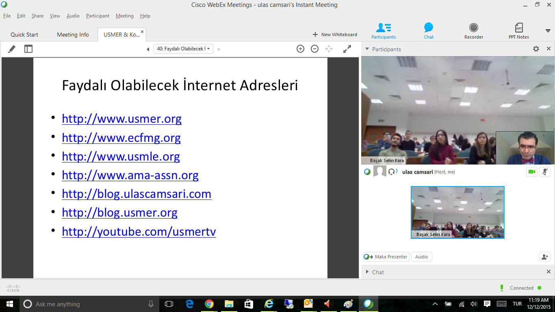Screen dimensions: 555x312
Task: Open the View menu
Action: [x=55, y=16]
